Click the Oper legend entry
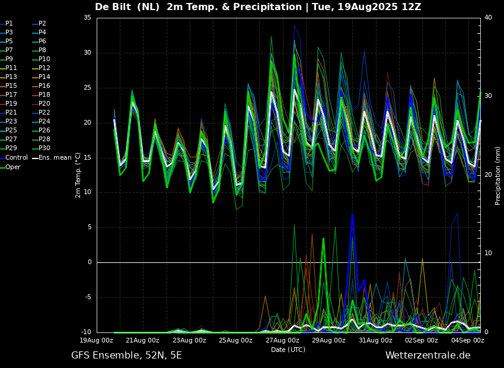504x368 pixels. (10, 167)
